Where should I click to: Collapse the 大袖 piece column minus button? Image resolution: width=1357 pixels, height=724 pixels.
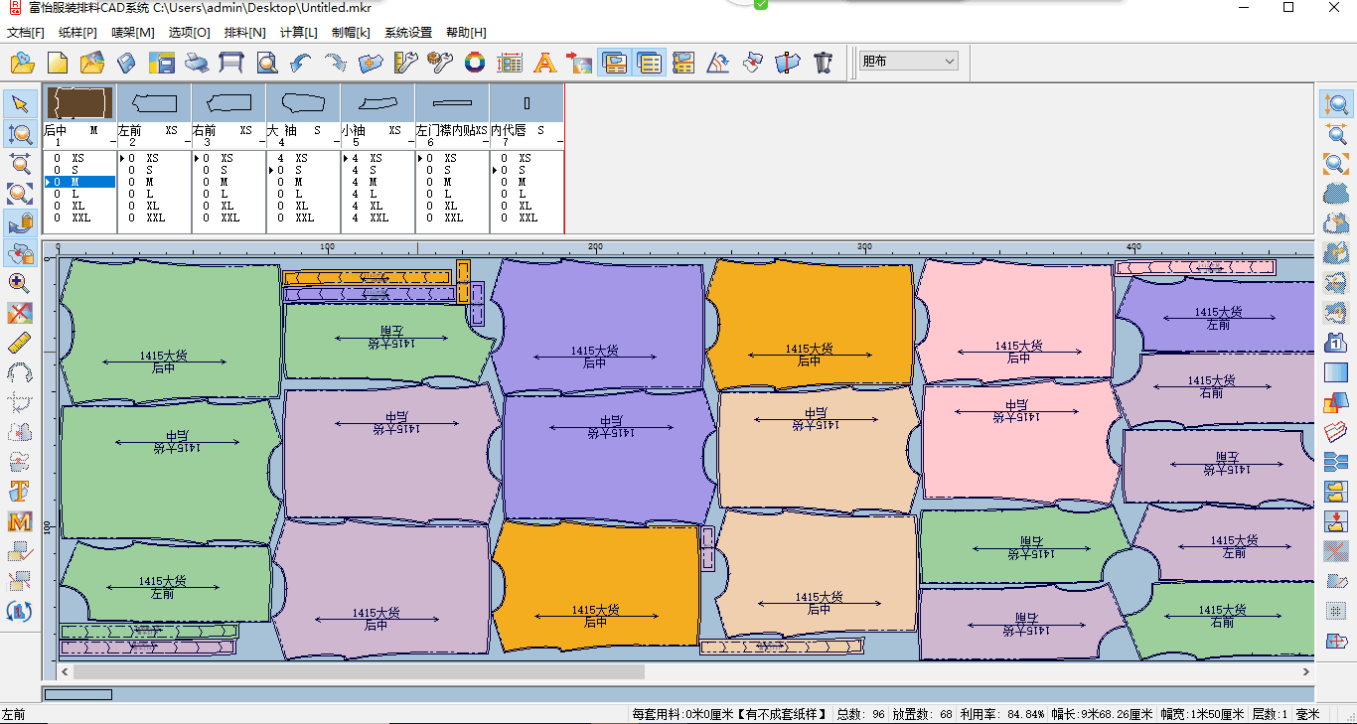(x=335, y=143)
